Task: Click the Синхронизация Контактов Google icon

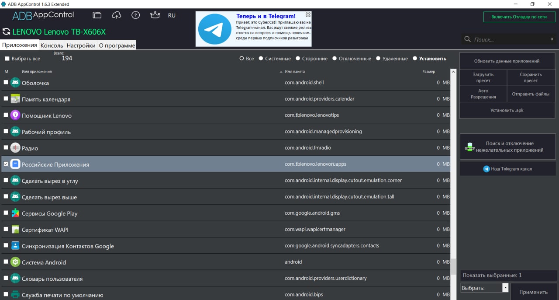Action: (x=15, y=246)
